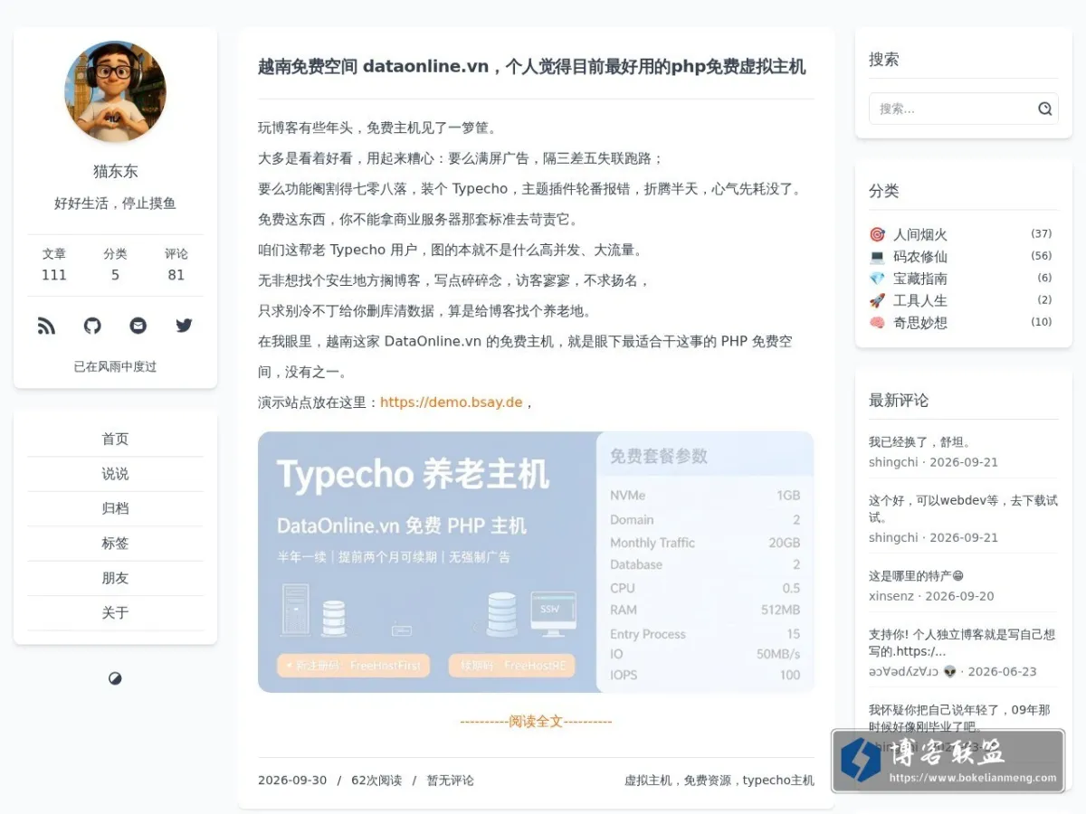Open the 人间烟火 category link
Viewport: 1086px width, 814px height.
(x=919, y=234)
